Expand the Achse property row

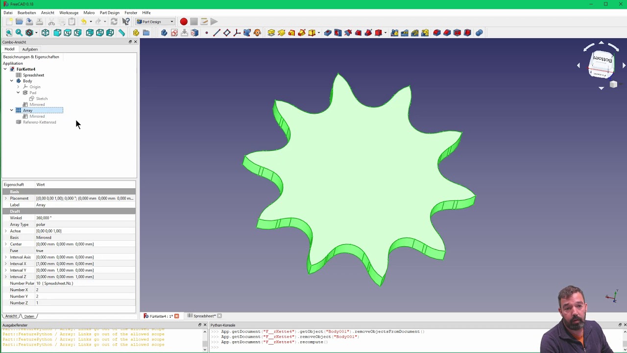coord(6,231)
